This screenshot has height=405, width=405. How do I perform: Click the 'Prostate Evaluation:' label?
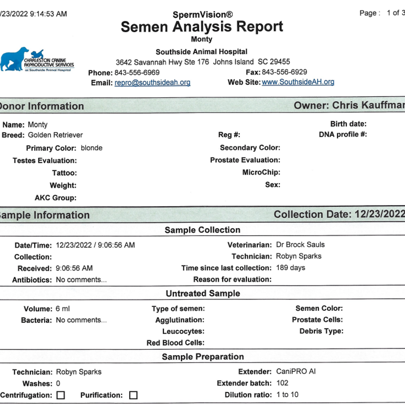tap(245, 160)
